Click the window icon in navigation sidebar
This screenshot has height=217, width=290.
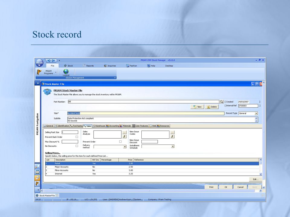[x=37, y=172]
